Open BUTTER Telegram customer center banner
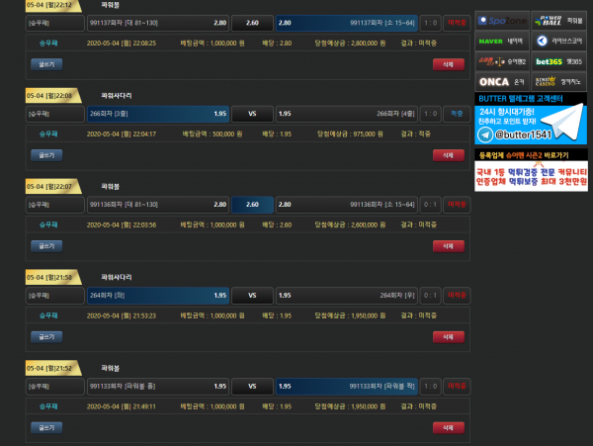Screen dimensions: 593x446 531,119
